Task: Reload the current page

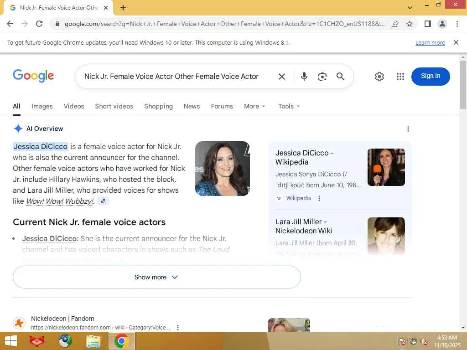Action: pyautogui.click(x=39, y=24)
